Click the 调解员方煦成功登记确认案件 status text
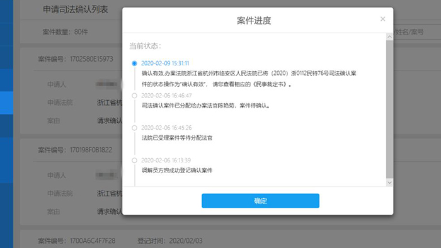Image resolution: width=441 pixels, height=248 pixels. [x=177, y=171]
